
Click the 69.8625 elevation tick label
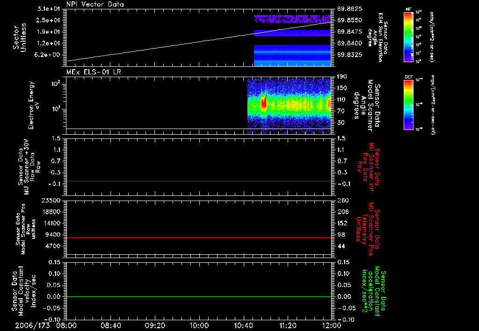click(x=350, y=9)
